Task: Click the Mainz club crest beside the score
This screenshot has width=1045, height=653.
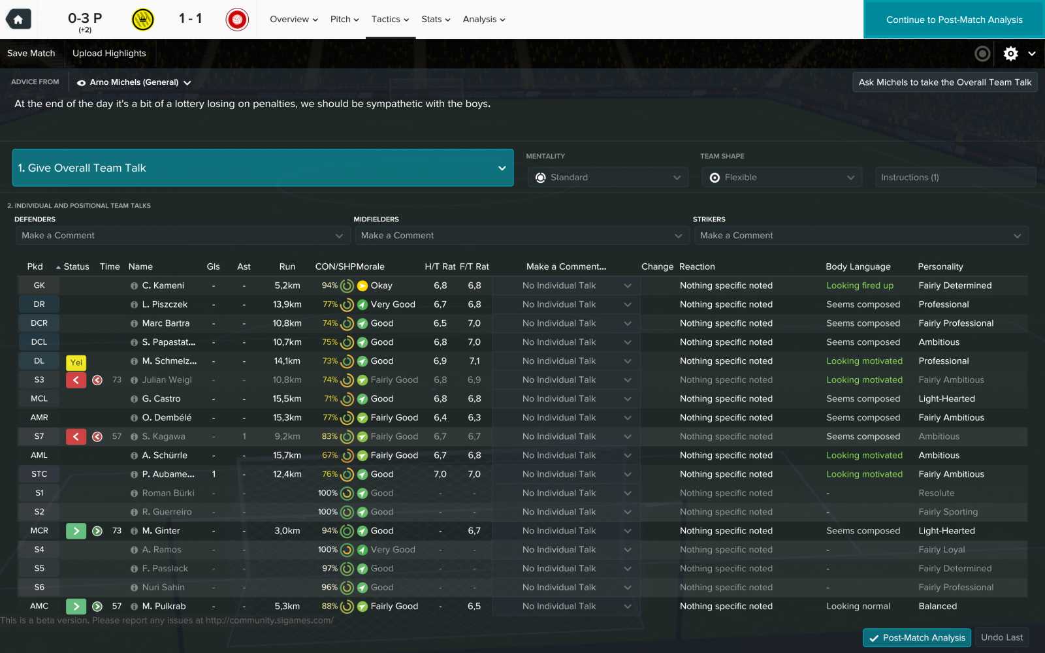Action: pyautogui.click(x=236, y=19)
